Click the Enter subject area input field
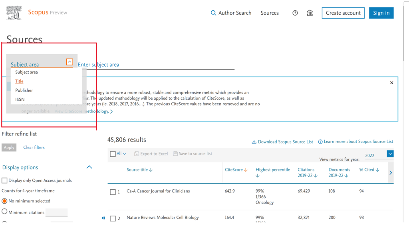The image size is (409, 226). tap(156, 65)
